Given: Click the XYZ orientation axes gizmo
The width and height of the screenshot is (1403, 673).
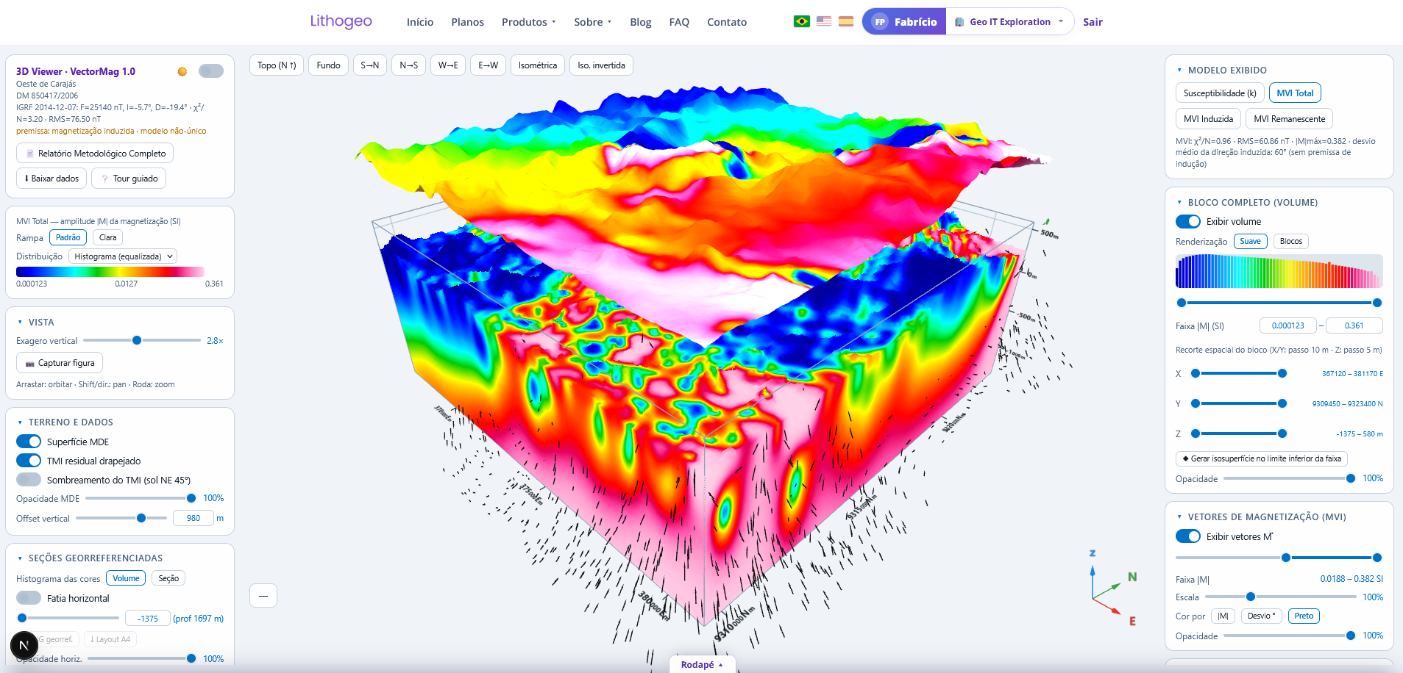Looking at the screenshot, I should (1113, 588).
